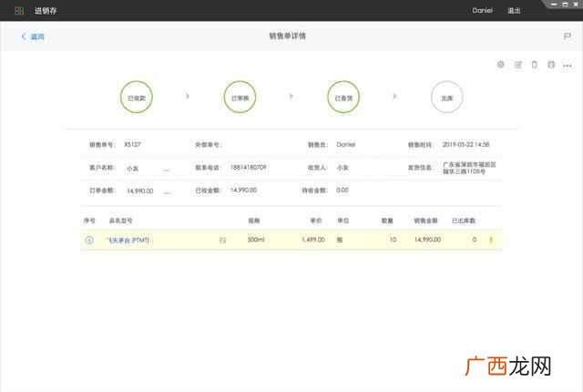The height and width of the screenshot is (392, 583).
Task: Click quantity cell 10 in product row
Action: pyautogui.click(x=393, y=240)
